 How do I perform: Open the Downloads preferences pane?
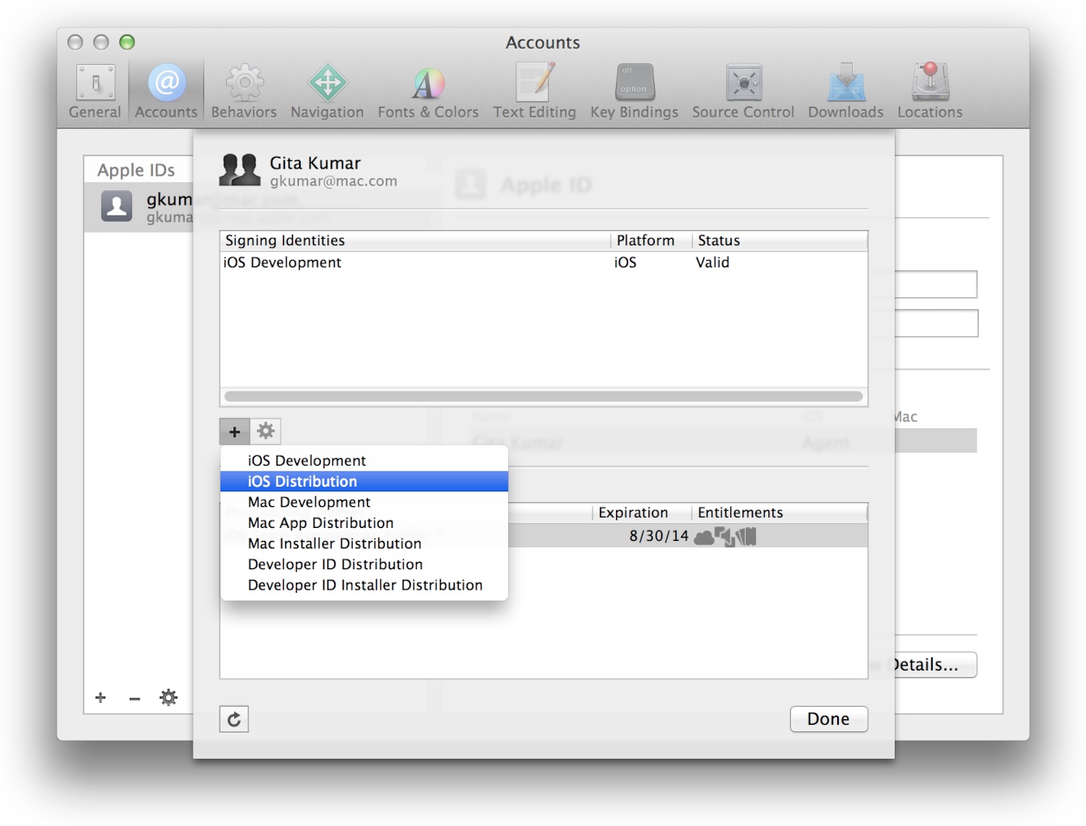click(846, 92)
